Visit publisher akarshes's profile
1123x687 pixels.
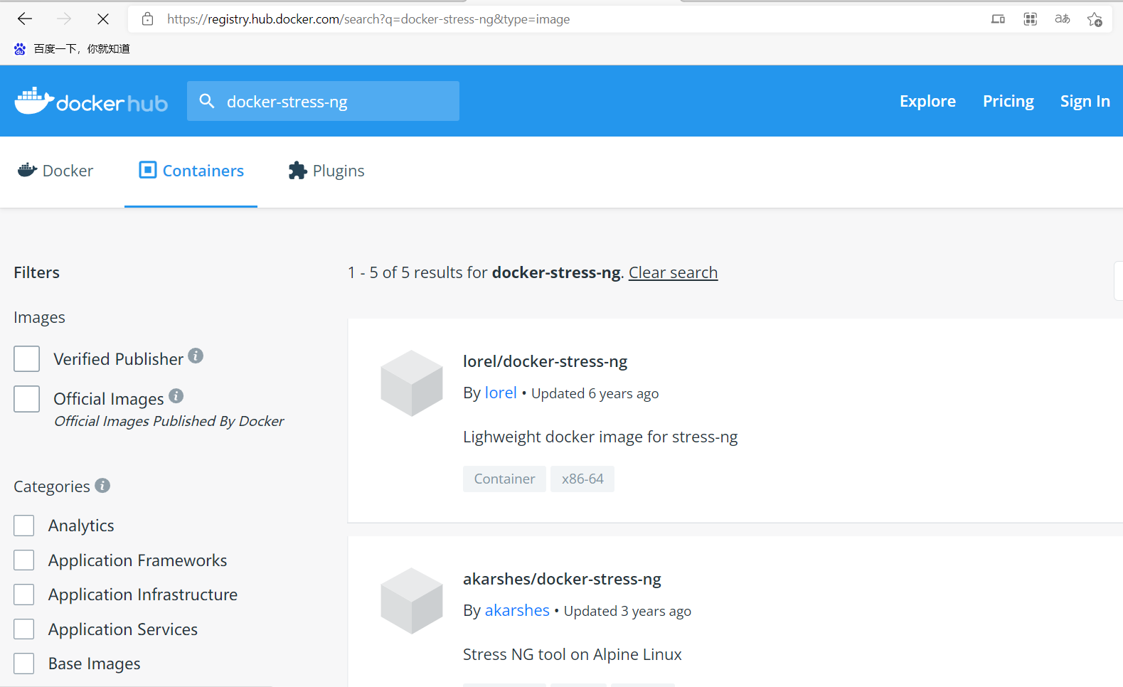pos(517,610)
